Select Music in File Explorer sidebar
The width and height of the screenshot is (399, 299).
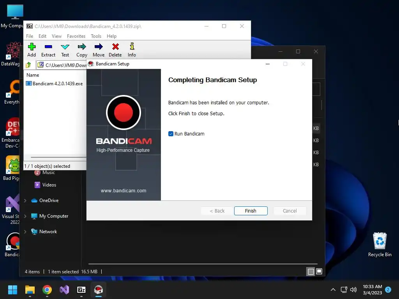[45, 172]
